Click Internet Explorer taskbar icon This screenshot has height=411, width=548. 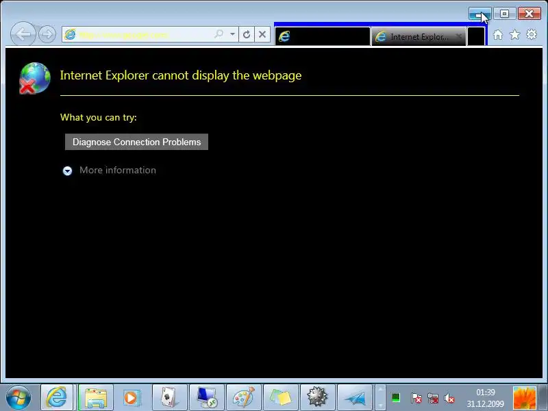click(57, 397)
